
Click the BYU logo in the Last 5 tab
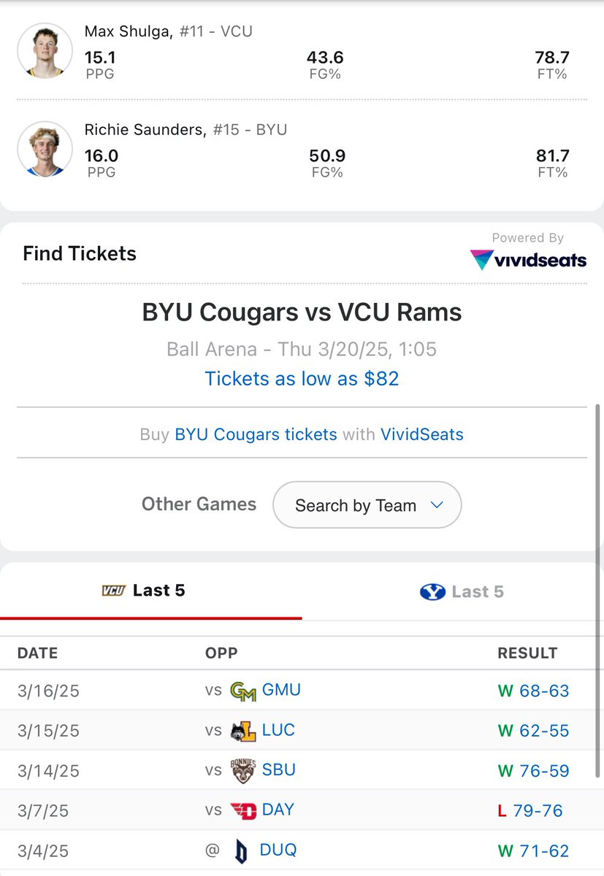point(432,591)
